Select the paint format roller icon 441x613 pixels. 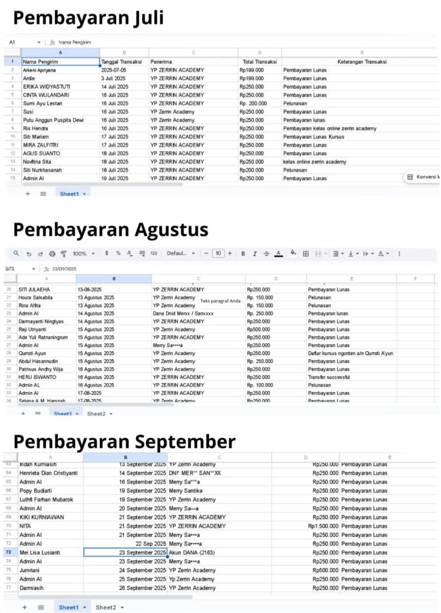[x=63, y=254]
